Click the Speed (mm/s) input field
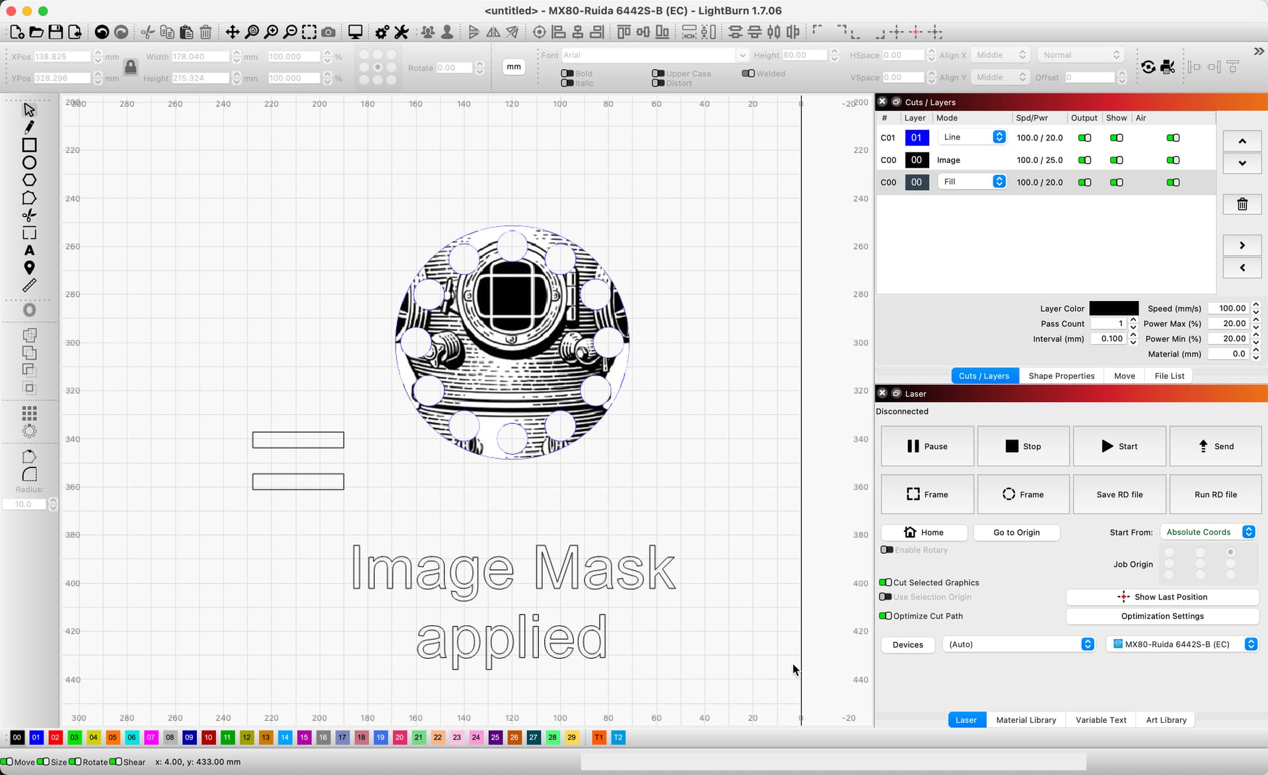This screenshot has width=1268, height=775. coord(1228,308)
